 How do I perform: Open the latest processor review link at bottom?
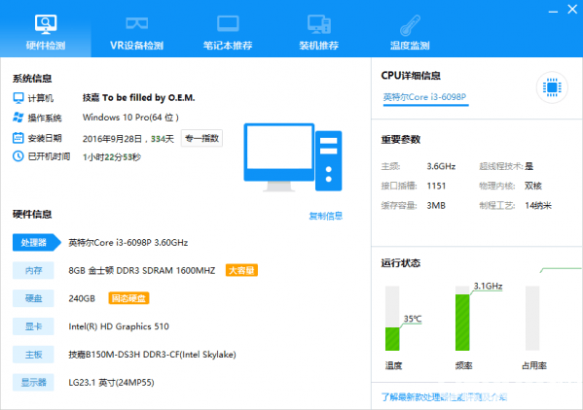(x=444, y=397)
